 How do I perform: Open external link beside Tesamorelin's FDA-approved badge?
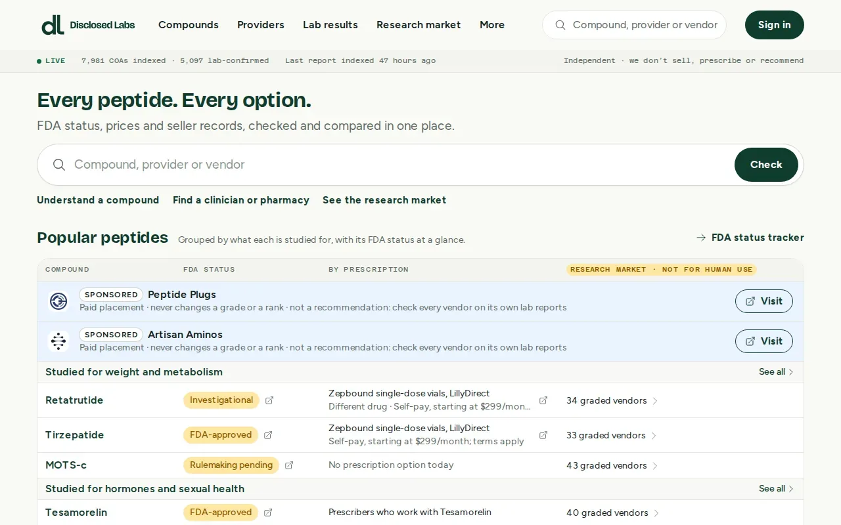(x=268, y=513)
